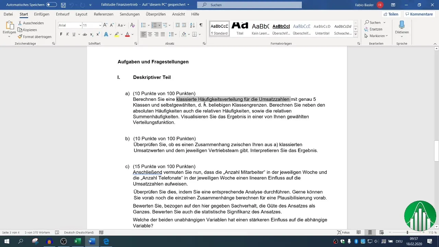
Task: Open the Kommentare pane
Action: coord(419,14)
